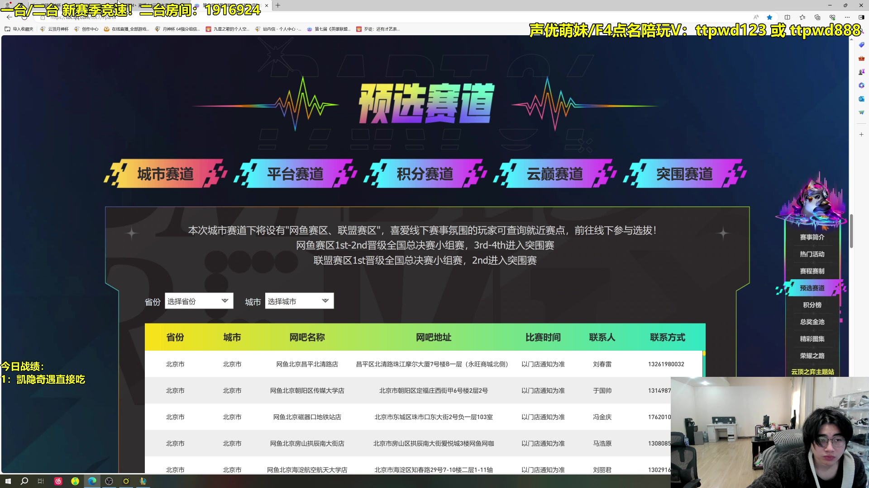Open Shopping in the Edge sidebar

pos(861,44)
